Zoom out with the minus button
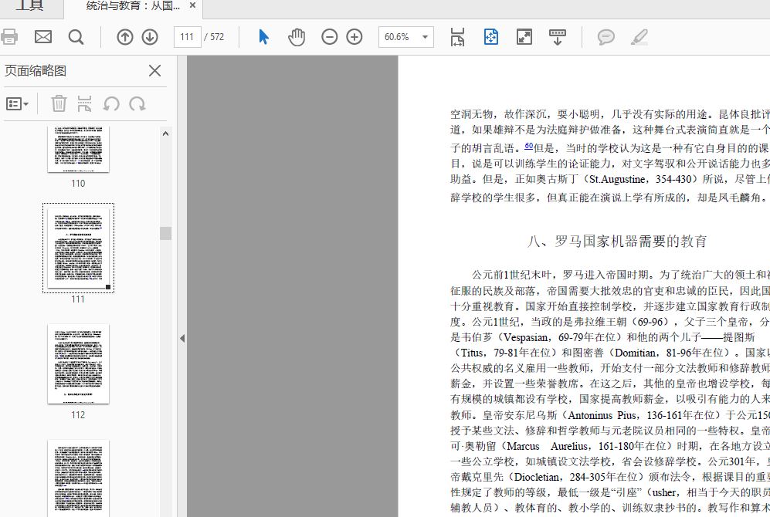The height and width of the screenshot is (517, 770). pos(330,37)
